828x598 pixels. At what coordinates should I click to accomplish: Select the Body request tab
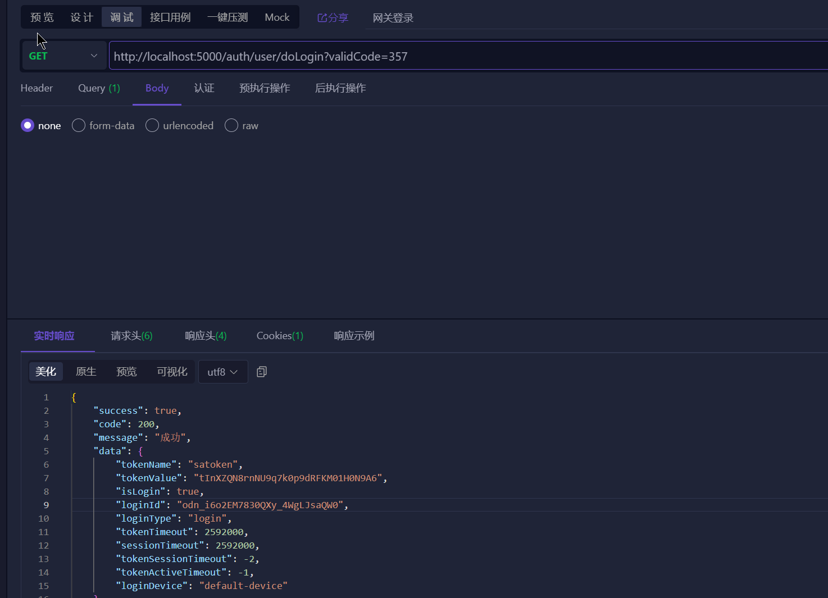[x=157, y=88]
